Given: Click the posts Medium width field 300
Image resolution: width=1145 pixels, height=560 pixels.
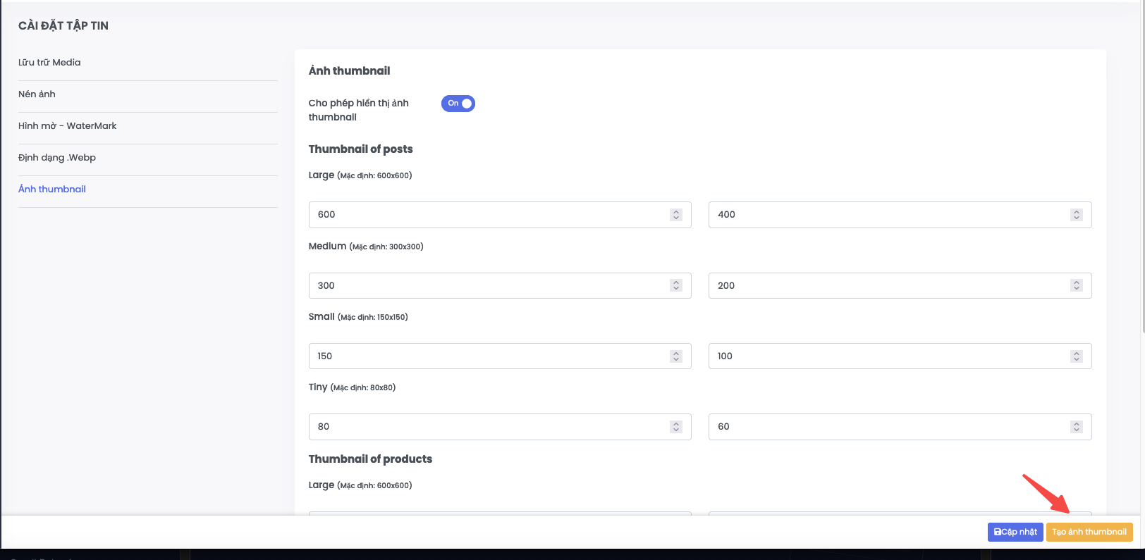Looking at the screenshot, I should pyautogui.click(x=500, y=285).
